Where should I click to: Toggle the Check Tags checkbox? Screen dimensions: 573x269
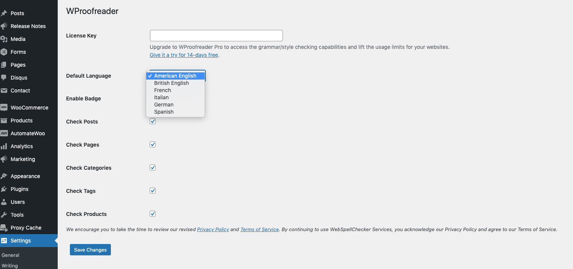153,191
